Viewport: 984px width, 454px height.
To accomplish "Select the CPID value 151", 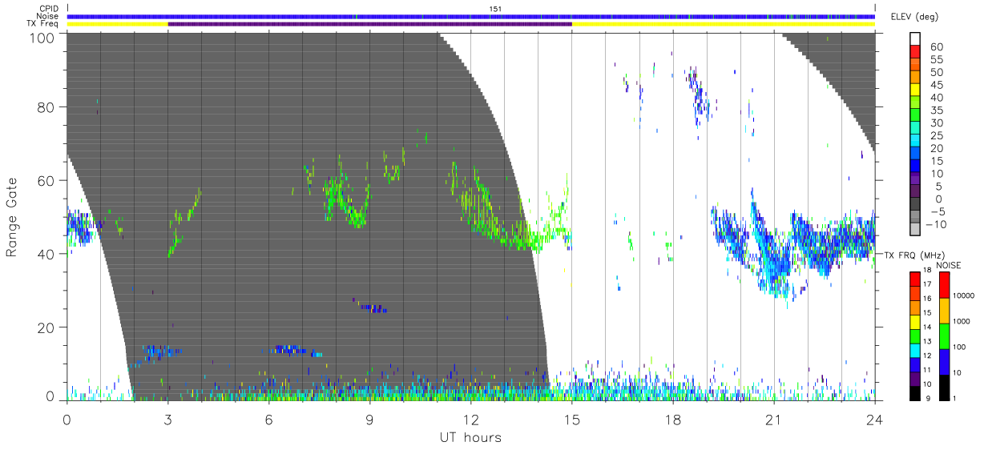I will (495, 9).
